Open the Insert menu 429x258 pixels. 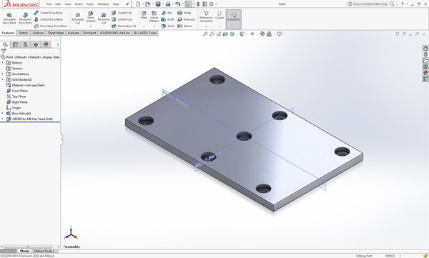(79, 4)
